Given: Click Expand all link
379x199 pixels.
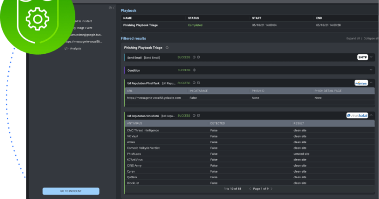Looking at the screenshot, I should click(x=353, y=38).
